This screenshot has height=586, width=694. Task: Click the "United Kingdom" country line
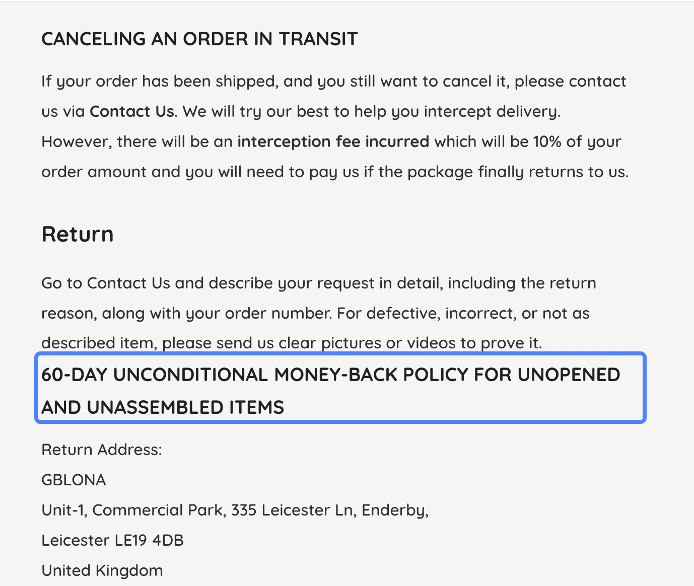pos(102,570)
